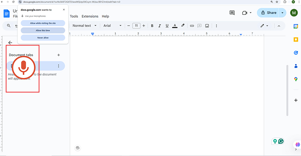Insert a link with the link icon
301x156 pixels.
pyautogui.click(x=192, y=26)
